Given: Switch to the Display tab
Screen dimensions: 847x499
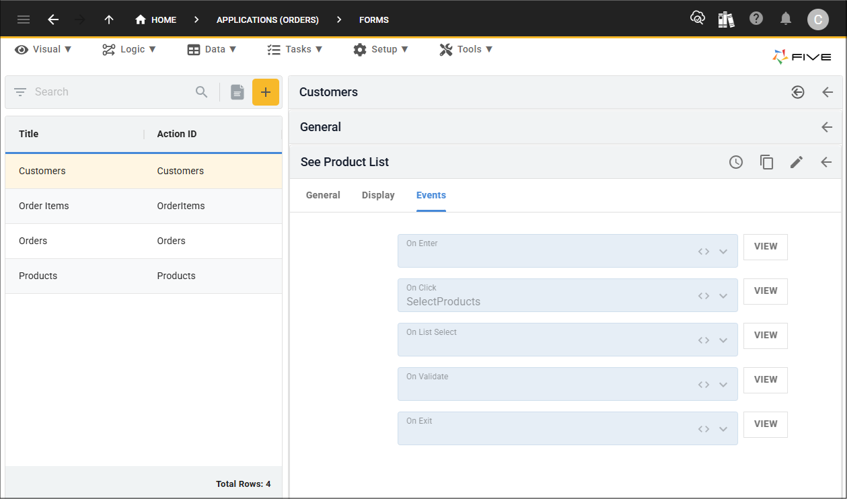Looking at the screenshot, I should coord(378,195).
